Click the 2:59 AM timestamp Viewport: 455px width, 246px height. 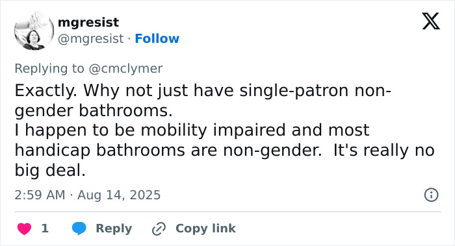point(40,195)
